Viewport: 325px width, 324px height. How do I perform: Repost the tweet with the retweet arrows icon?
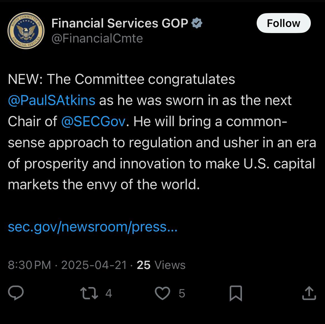[89, 293]
